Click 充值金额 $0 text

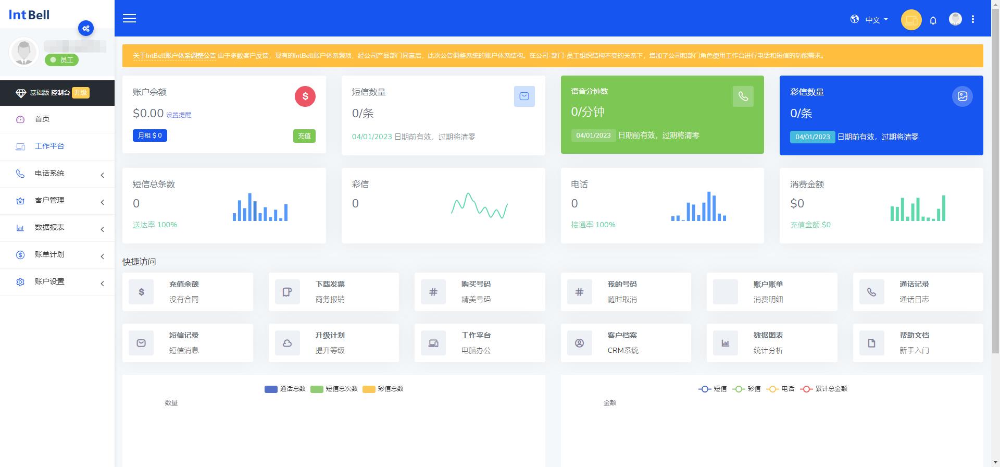tap(810, 225)
